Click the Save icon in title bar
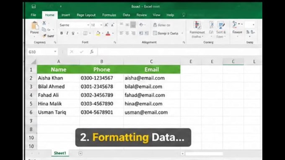 34,7
